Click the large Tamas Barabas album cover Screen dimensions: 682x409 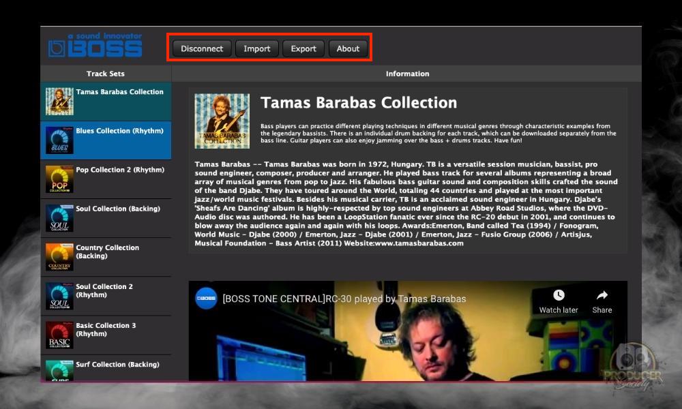[222, 121]
